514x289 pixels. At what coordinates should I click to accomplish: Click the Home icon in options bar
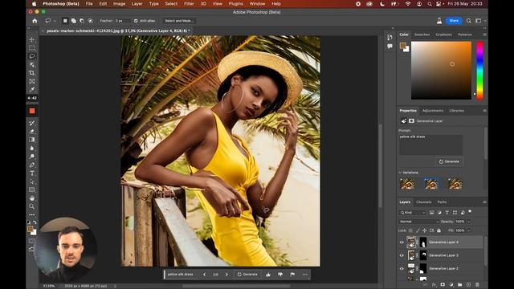35,21
